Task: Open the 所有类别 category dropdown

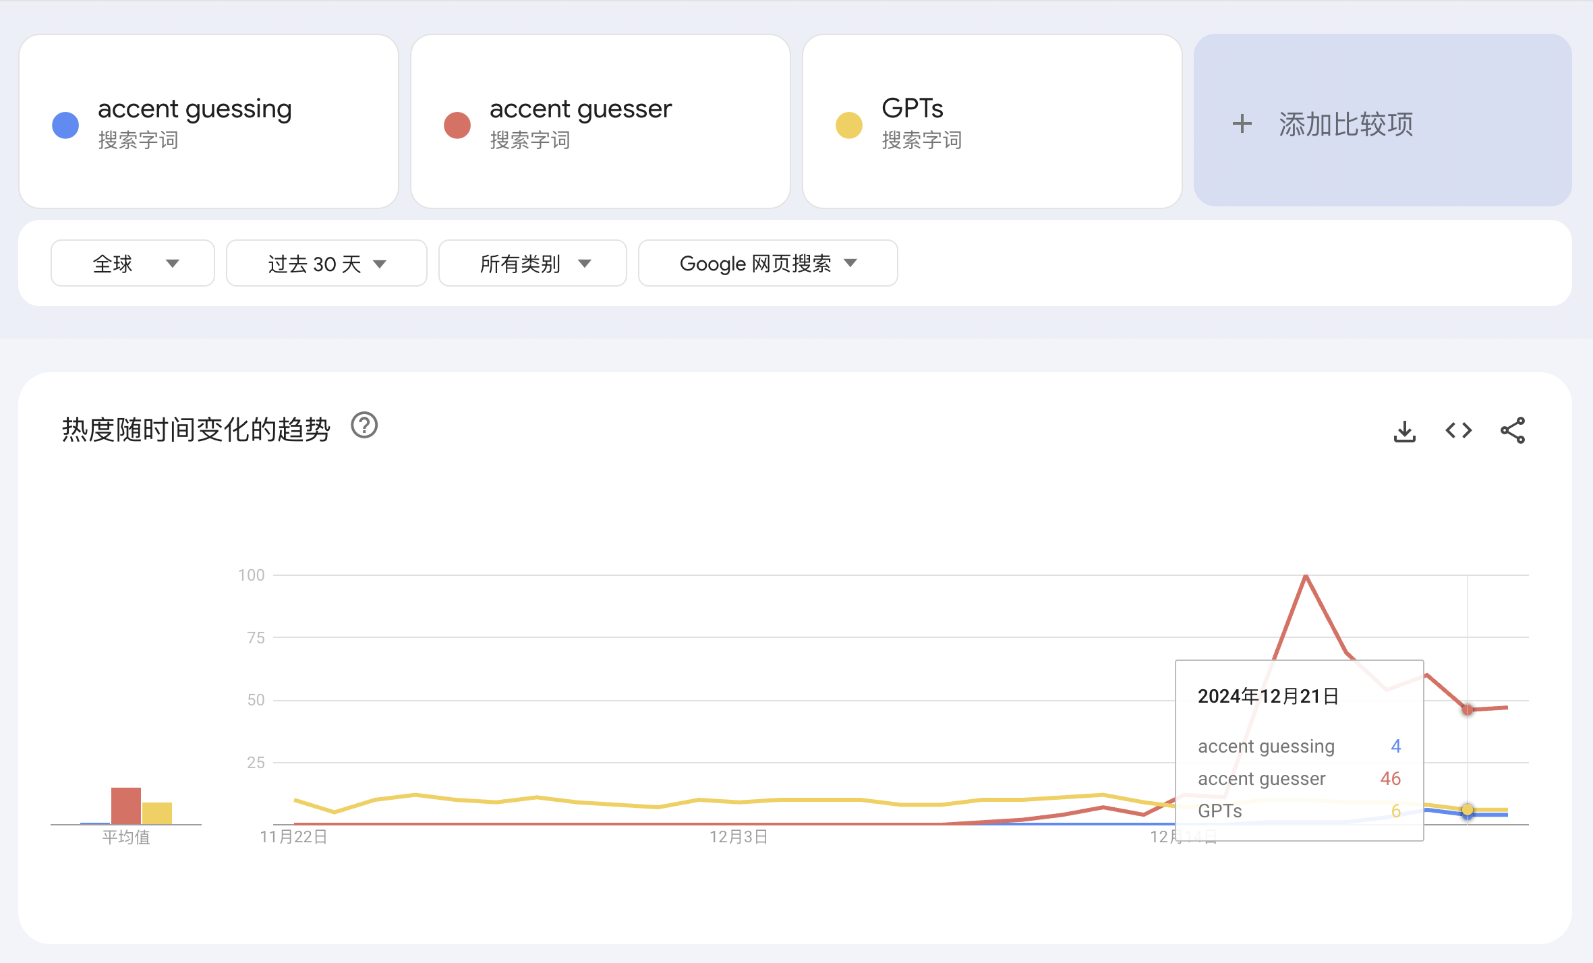Action: [533, 263]
